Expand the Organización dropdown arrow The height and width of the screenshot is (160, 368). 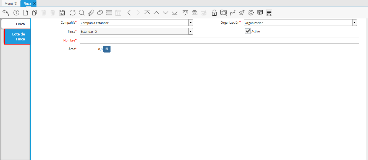354,23
